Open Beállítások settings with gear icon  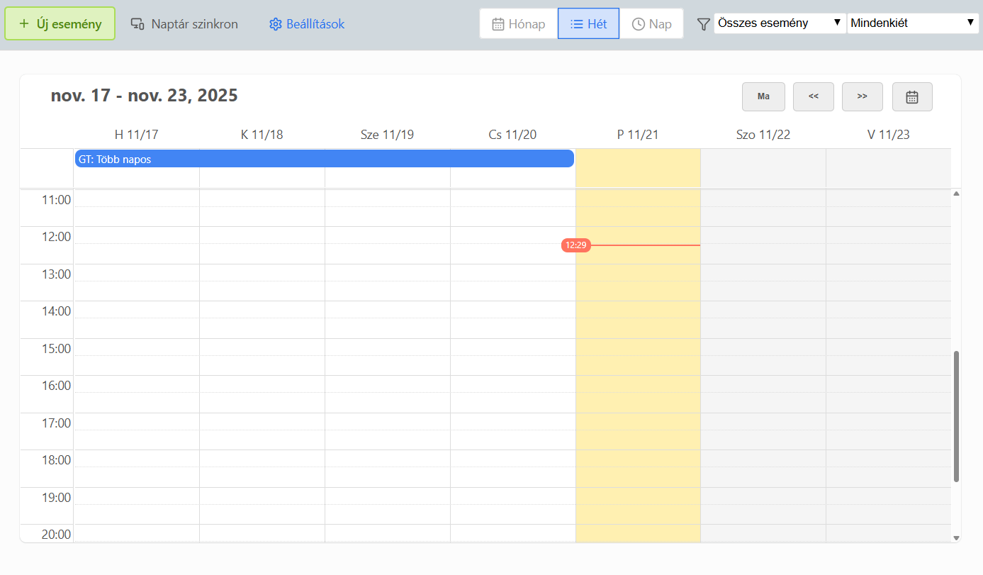pos(307,24)
